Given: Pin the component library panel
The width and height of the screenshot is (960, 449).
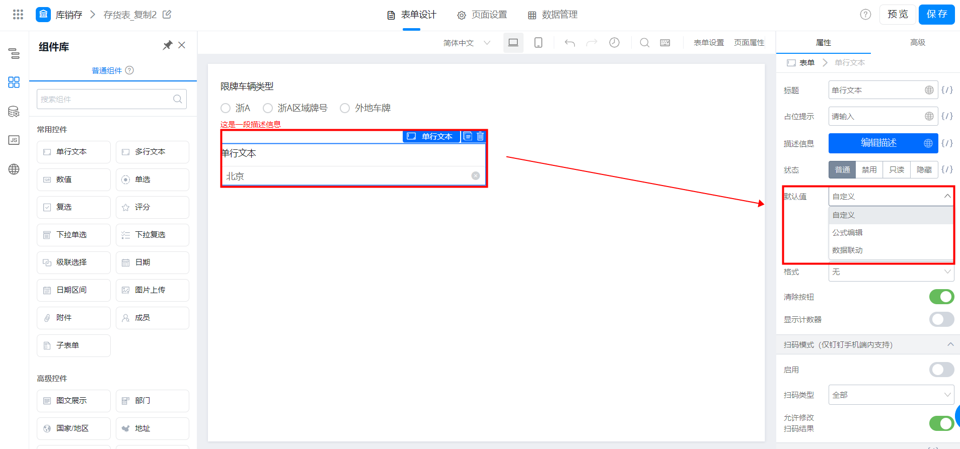Looking at the screenshot, I should click(x=168, y=45).
